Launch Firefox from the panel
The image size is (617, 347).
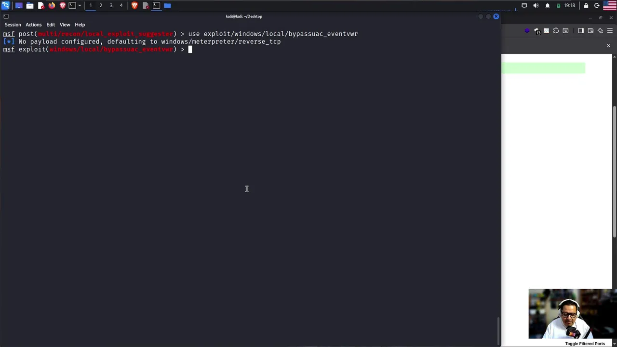[x=52, y=5]
